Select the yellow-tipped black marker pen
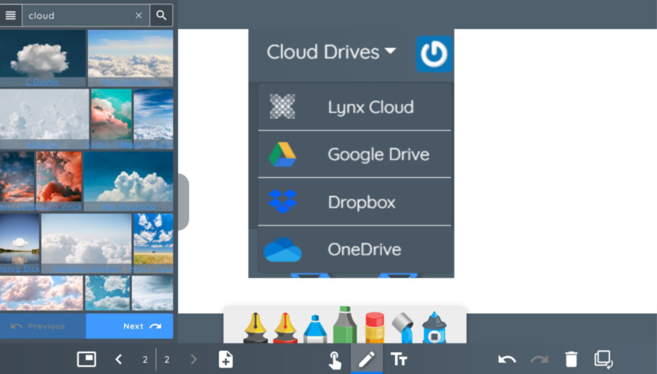The height and width of the screenshot is (374, 657). [x=256, y=327]
